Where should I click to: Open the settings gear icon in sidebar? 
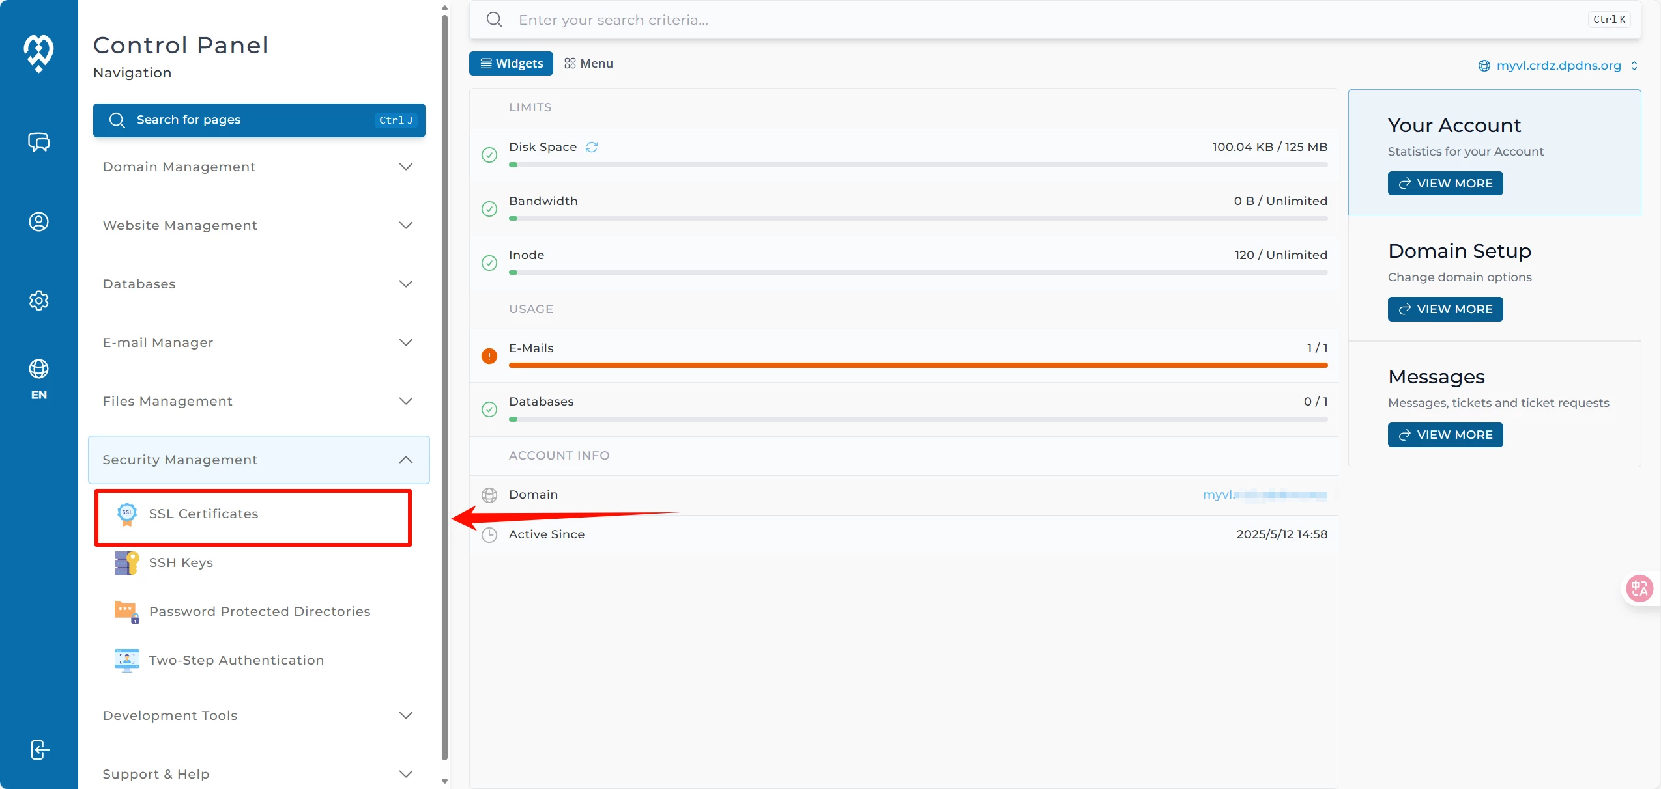tap(38, 301)
